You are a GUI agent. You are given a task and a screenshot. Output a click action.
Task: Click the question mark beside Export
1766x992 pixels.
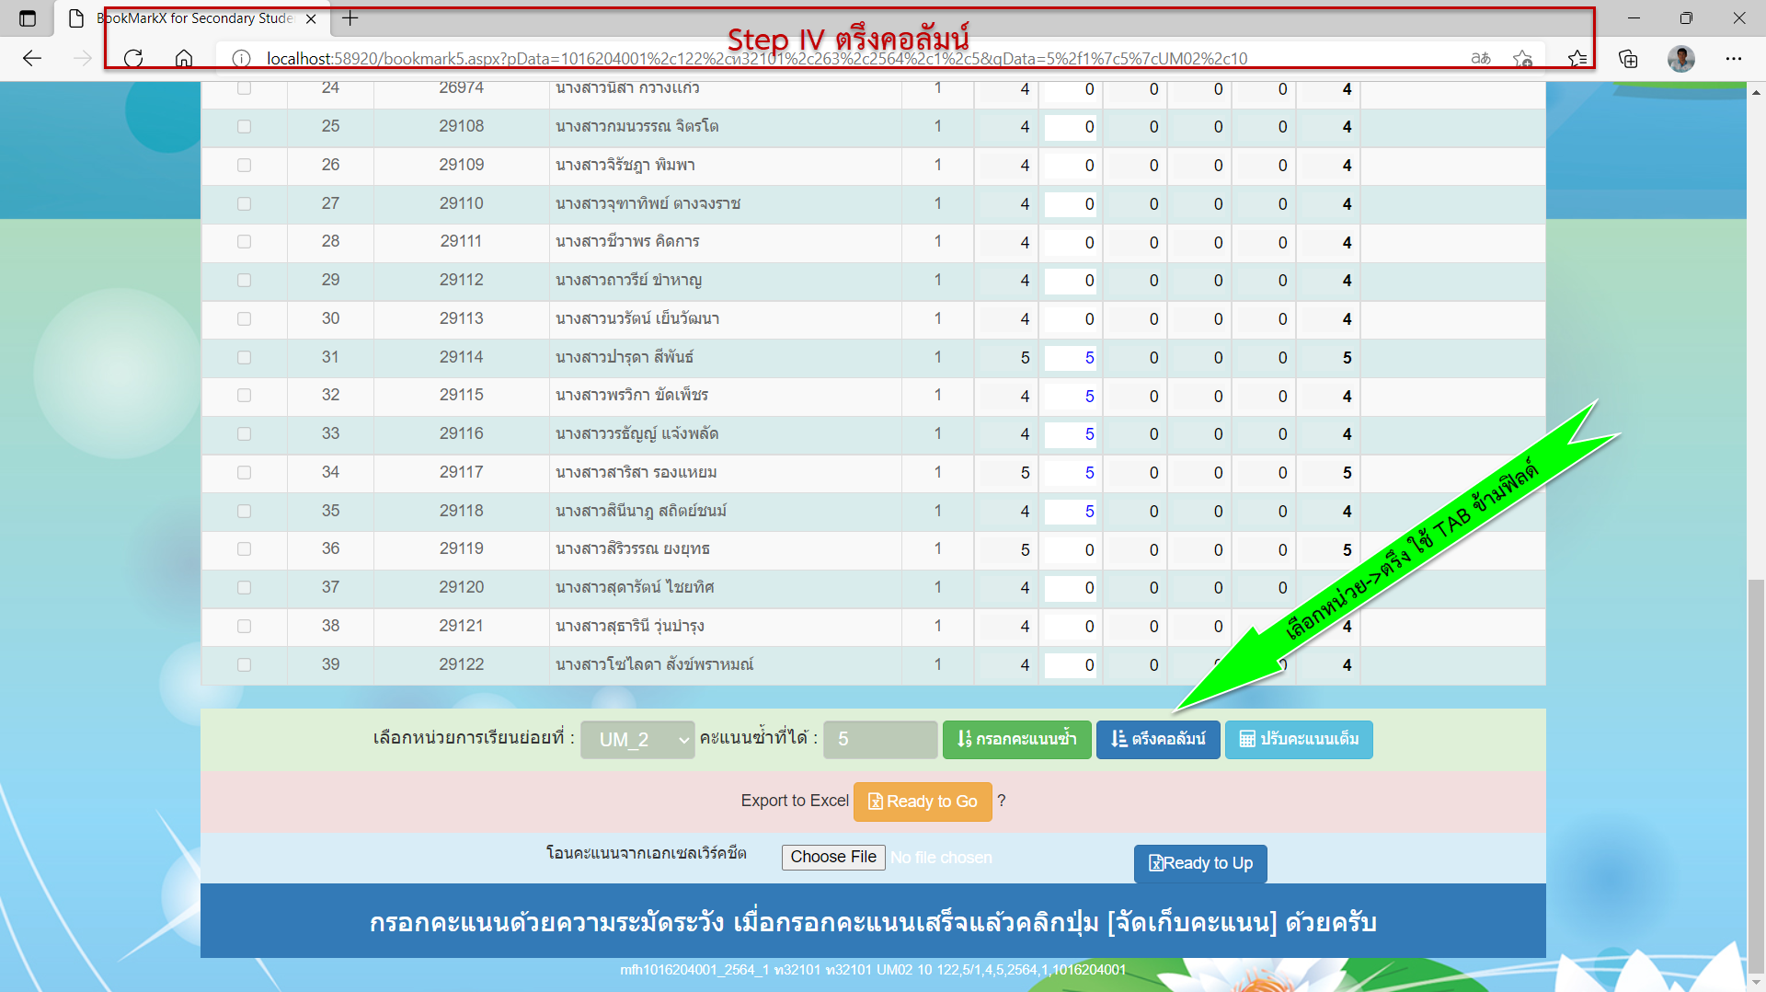1002,801
